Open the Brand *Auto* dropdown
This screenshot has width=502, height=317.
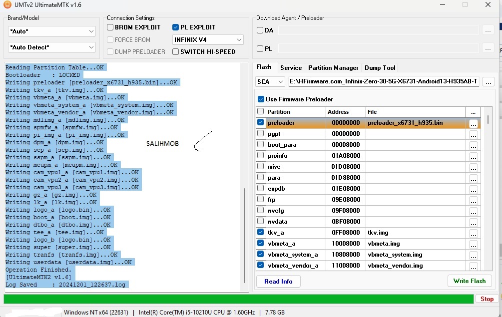52,31
